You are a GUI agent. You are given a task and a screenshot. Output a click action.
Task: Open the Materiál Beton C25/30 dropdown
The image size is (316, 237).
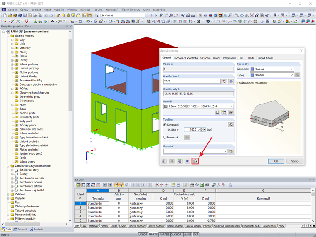(x=232, y=106)
